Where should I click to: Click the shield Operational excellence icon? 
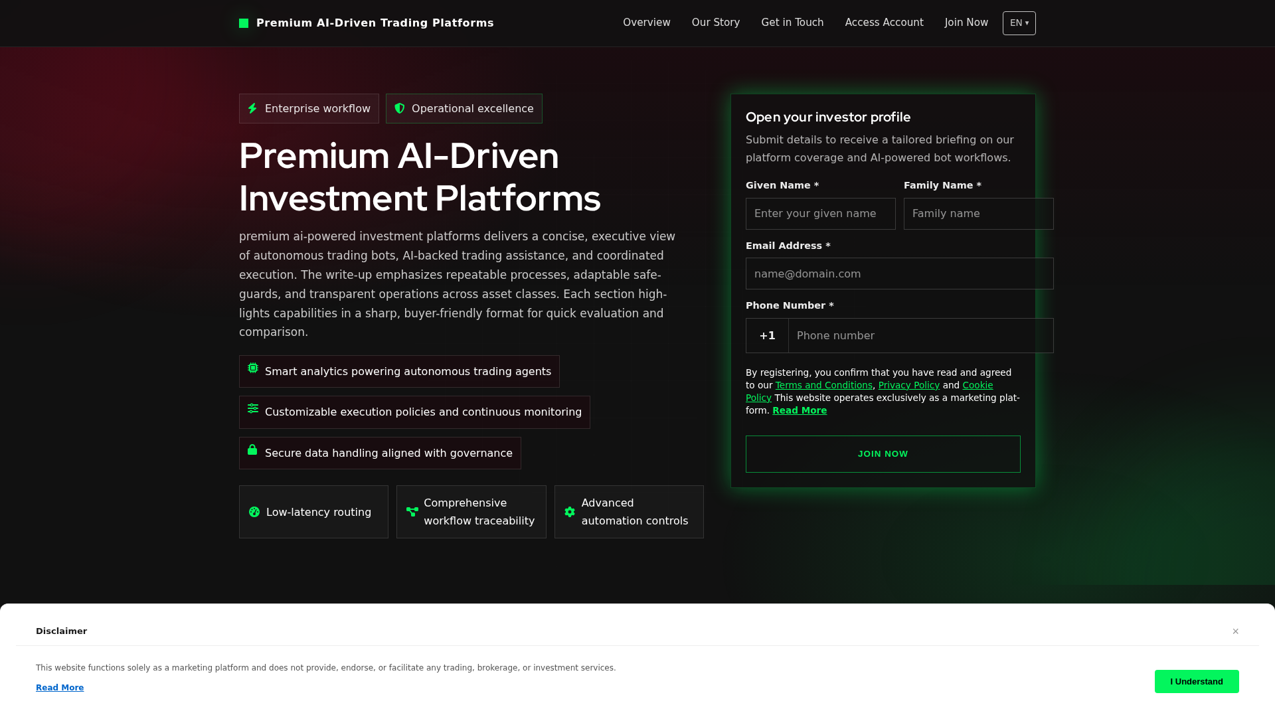tap(400, 108)
